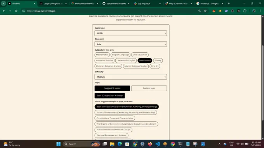Screen dimensions: 264x148
Task: Close the AnsaMe tab
Action: tap(35, 3)
